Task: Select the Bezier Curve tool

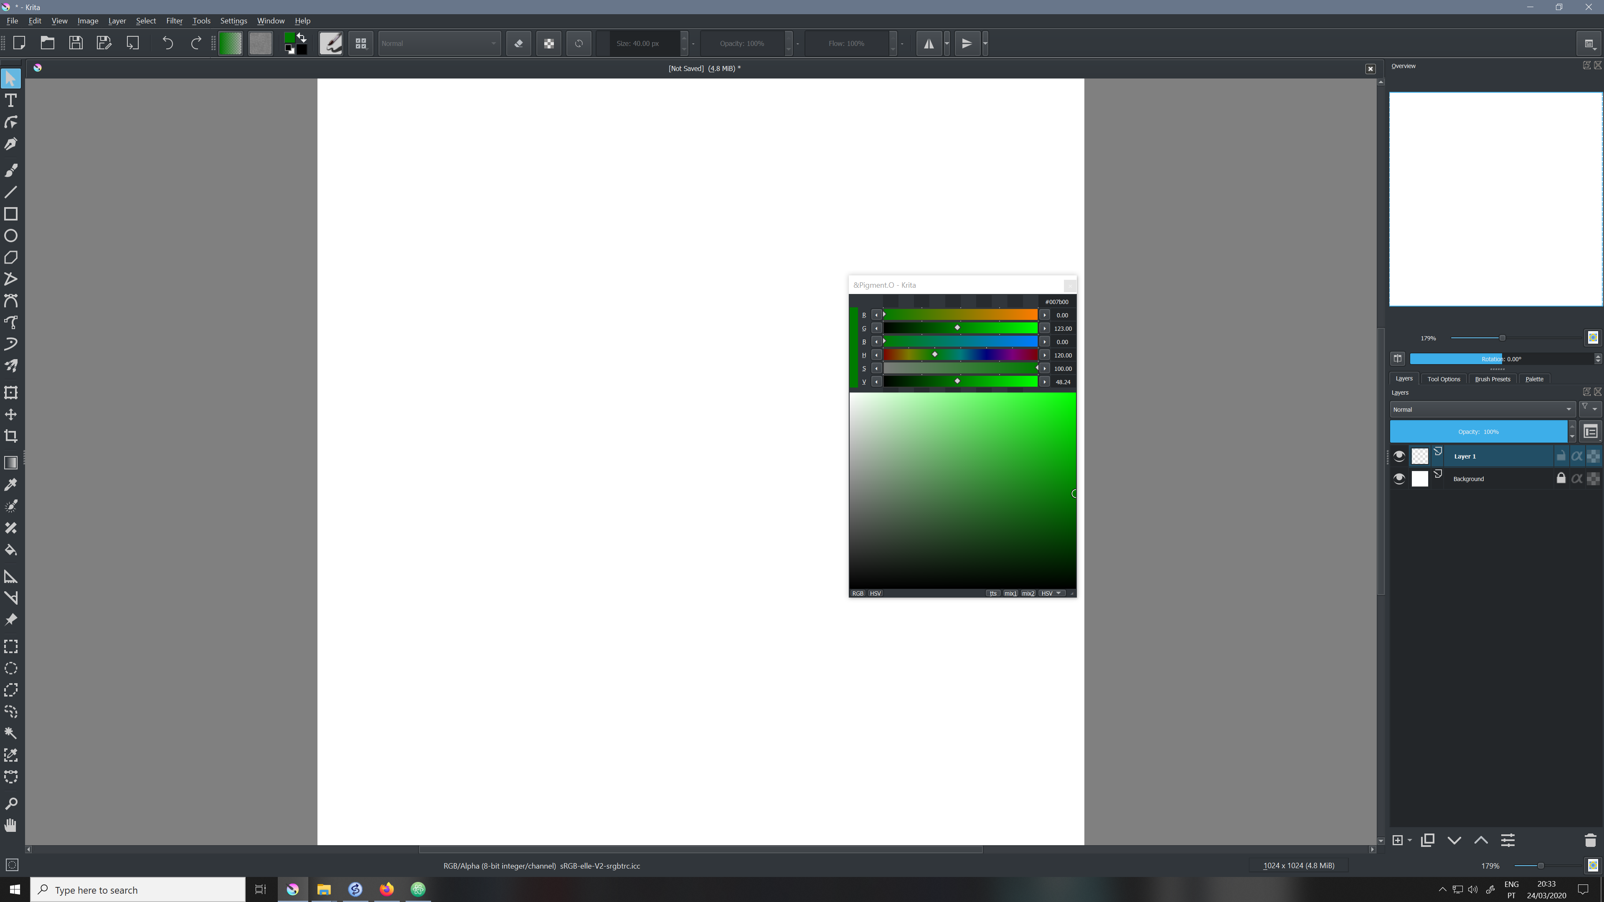Action: coord(10,301)
